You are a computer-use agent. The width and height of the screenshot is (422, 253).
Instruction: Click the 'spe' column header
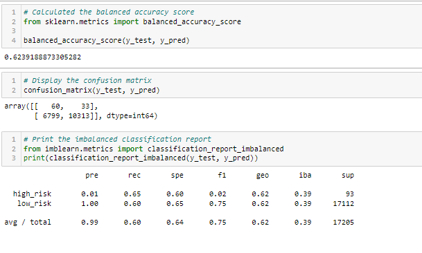(x=177, y=176)
